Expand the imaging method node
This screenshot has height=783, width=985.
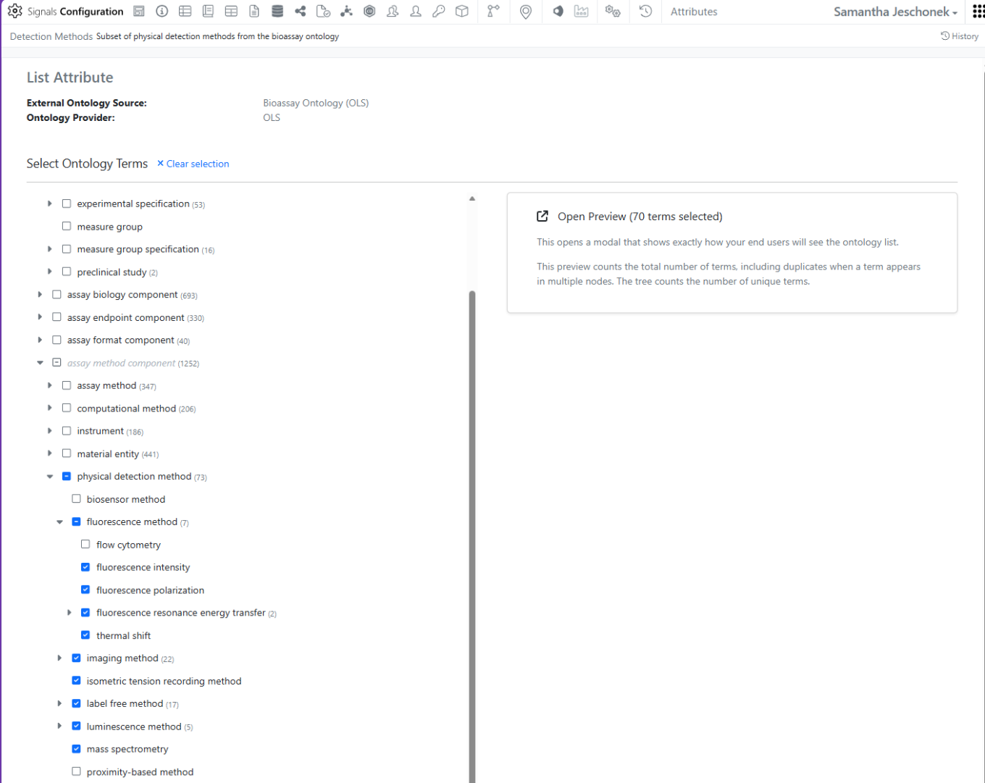coord(59,658)
